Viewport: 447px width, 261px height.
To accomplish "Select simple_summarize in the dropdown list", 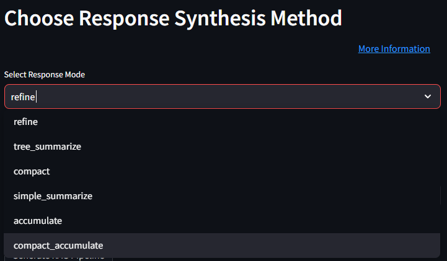I will (x=53, y=196).
